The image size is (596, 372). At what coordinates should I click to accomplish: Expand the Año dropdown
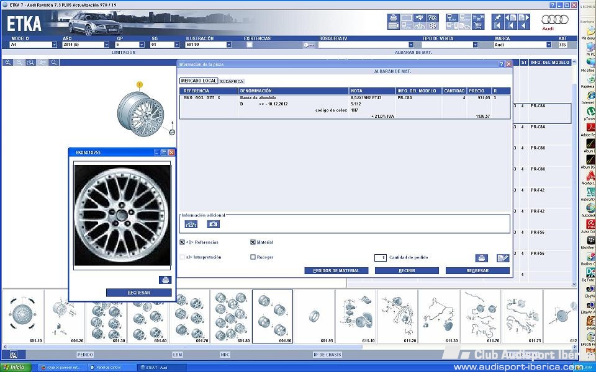point(106,45)
